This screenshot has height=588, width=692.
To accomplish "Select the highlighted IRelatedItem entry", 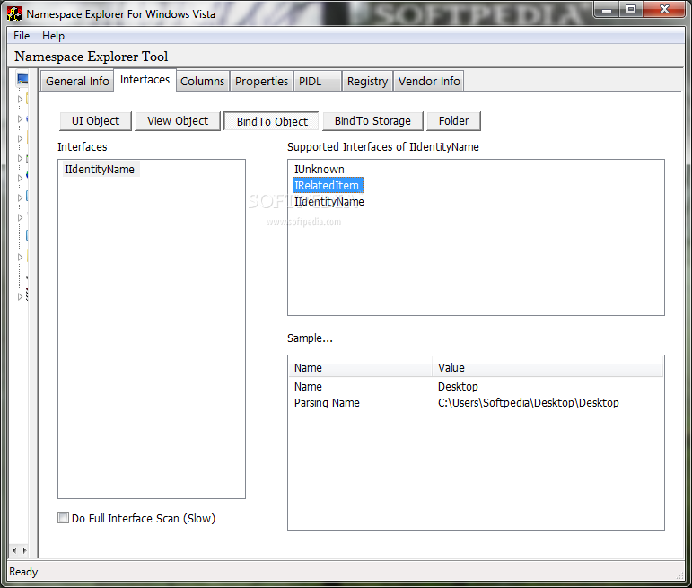I will point(328,186).
